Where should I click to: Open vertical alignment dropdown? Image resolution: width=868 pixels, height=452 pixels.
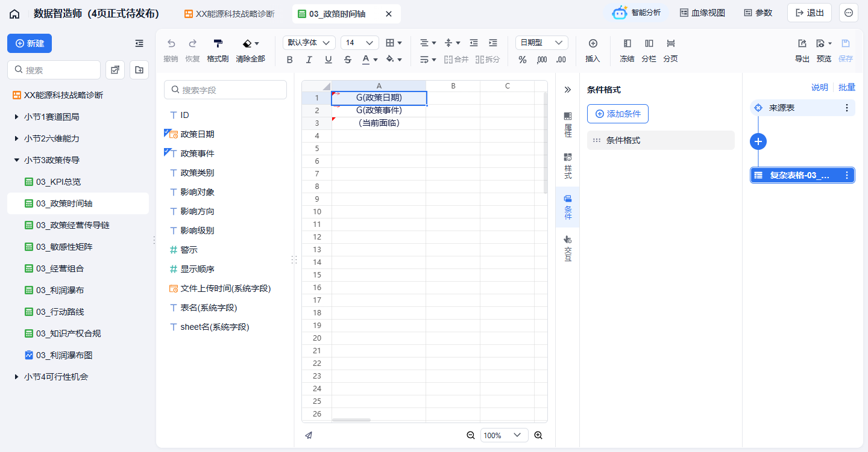(x=452, y=43)
